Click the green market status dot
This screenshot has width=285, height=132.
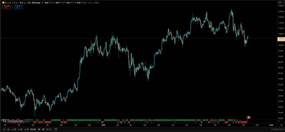click(42, 2)
